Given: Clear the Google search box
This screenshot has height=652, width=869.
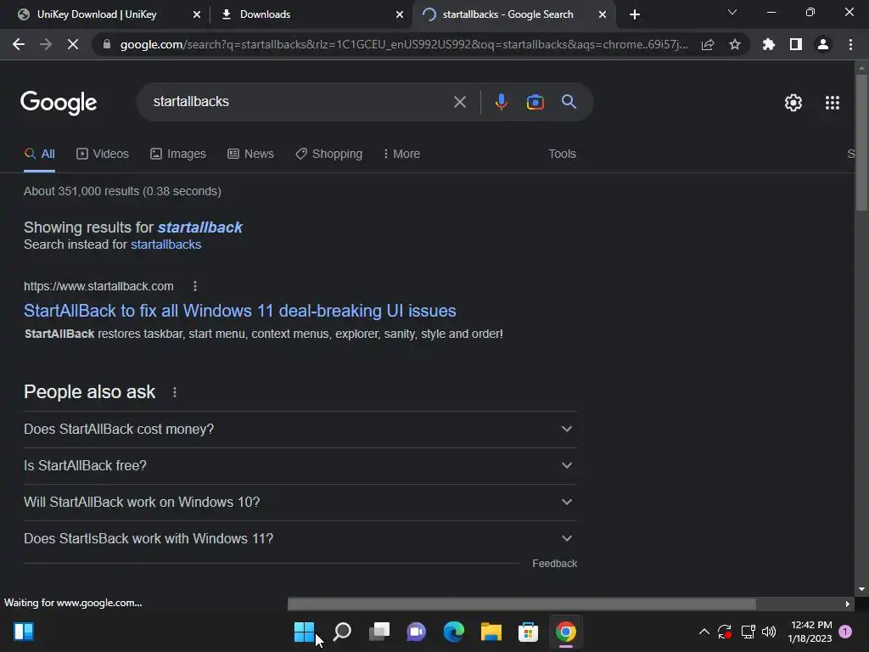Looking at the screenshot, I should coord(460,102).
